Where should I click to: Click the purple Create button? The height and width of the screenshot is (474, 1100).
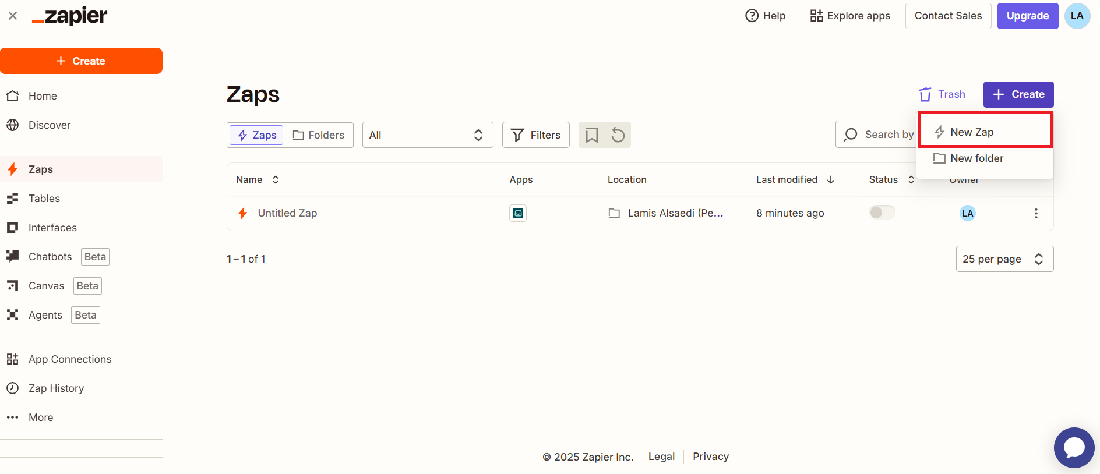point(1018,94)
